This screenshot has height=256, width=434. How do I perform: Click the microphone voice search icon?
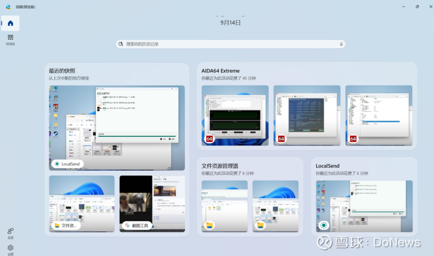point(341,44)
